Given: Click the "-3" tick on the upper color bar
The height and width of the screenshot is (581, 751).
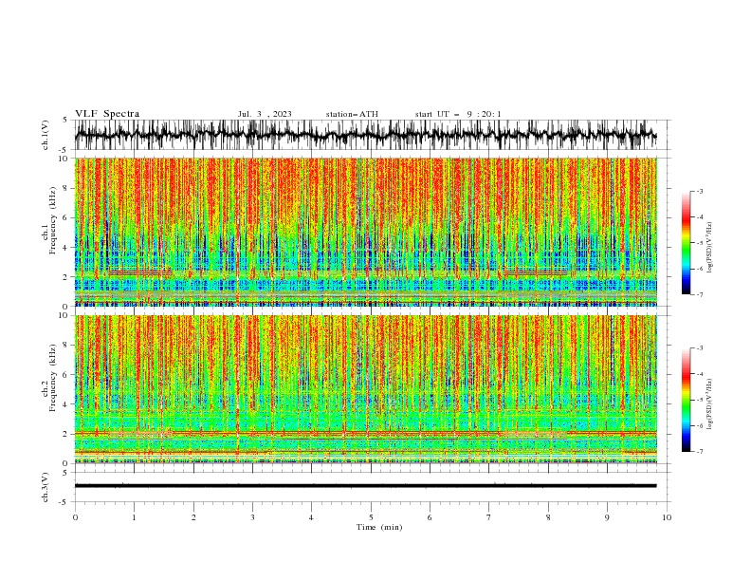Looking at the screenshot, I should point(699,191).
